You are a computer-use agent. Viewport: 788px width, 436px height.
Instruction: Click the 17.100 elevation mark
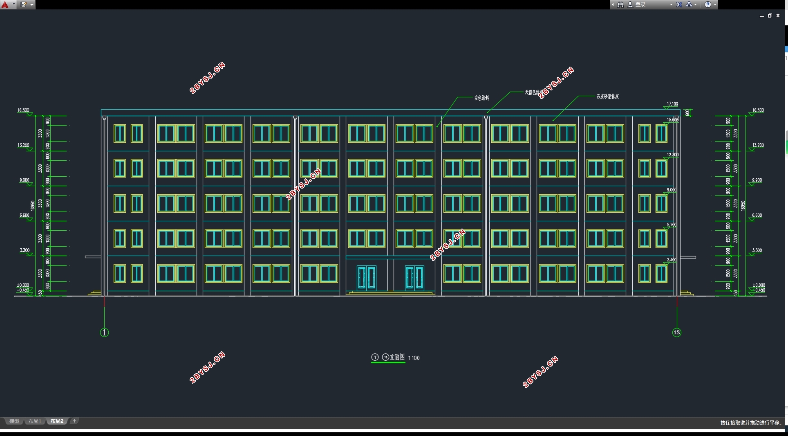pos(672,104)
